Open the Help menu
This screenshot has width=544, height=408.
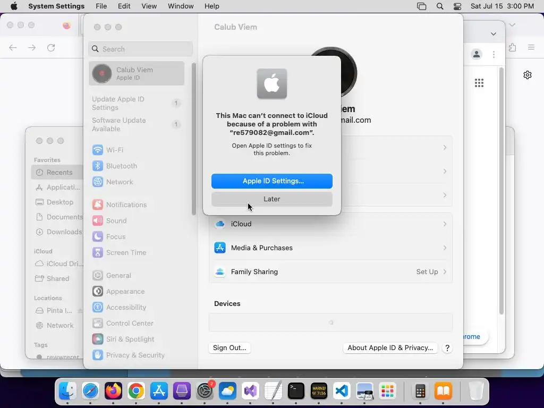tap(211, 6)
